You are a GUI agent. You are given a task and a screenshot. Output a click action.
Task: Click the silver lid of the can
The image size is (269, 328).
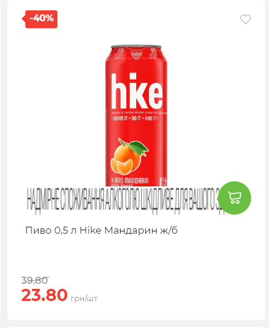click(x=136, y=46)
